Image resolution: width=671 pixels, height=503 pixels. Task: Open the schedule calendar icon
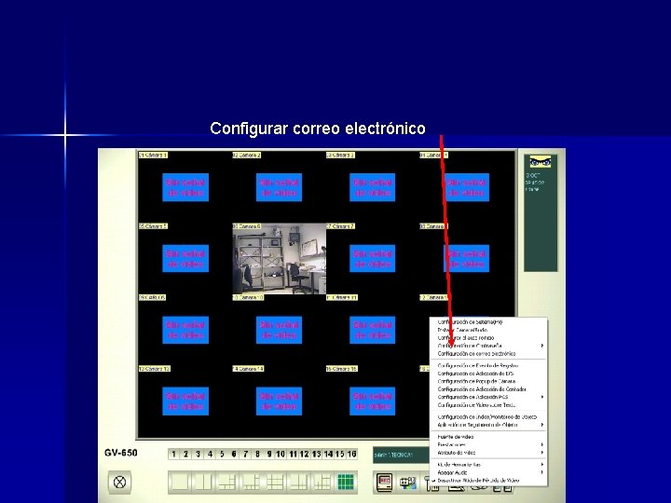(408, 483)
